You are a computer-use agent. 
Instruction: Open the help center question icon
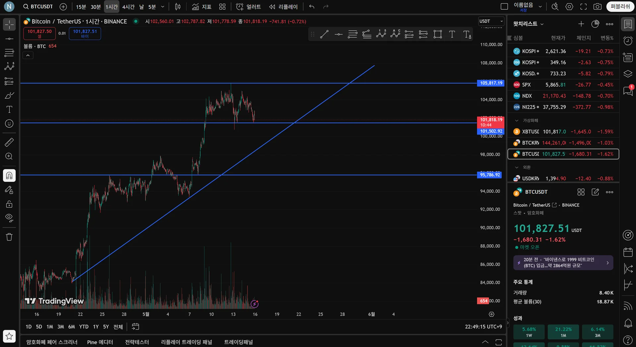[628, 340]
